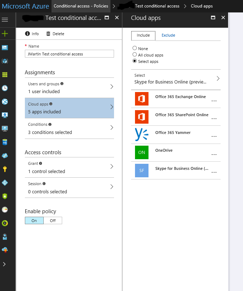
Task: Click the Cloud apps breadcrumb item
Action: (x=202, y=6)
